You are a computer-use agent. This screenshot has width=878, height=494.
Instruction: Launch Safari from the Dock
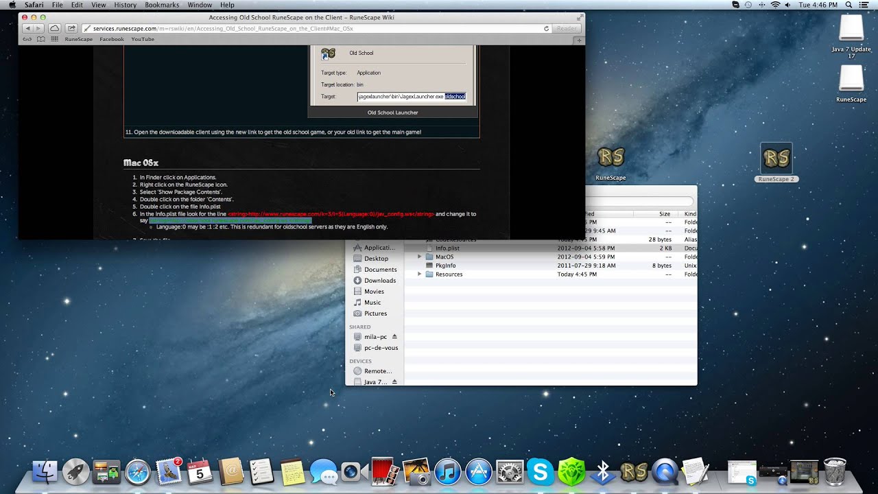[x=138, y=472]
